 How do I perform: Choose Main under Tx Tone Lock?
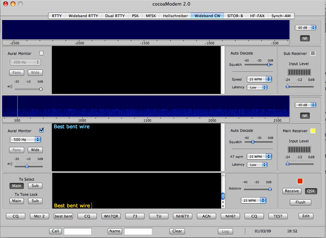[16, 201]
